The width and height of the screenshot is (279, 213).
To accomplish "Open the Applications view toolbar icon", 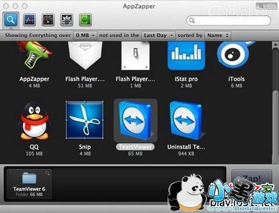I will coord(29,20).
